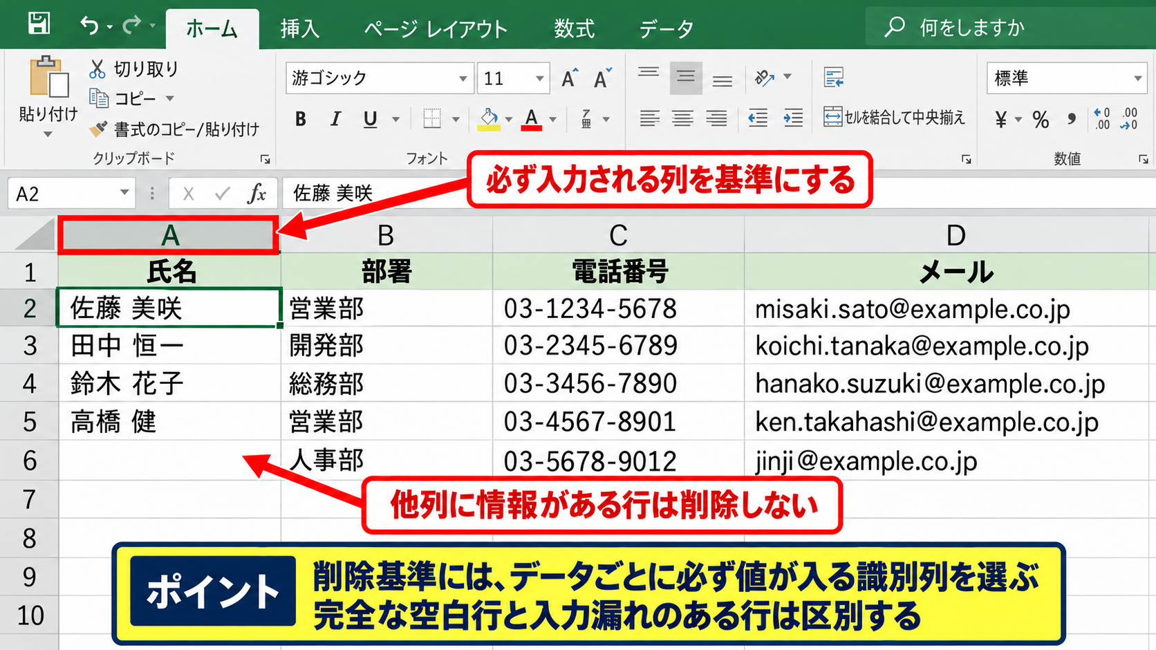Click the 貼り付け paste clipboard icon
Screen dimensions: 1156x650
48,77
